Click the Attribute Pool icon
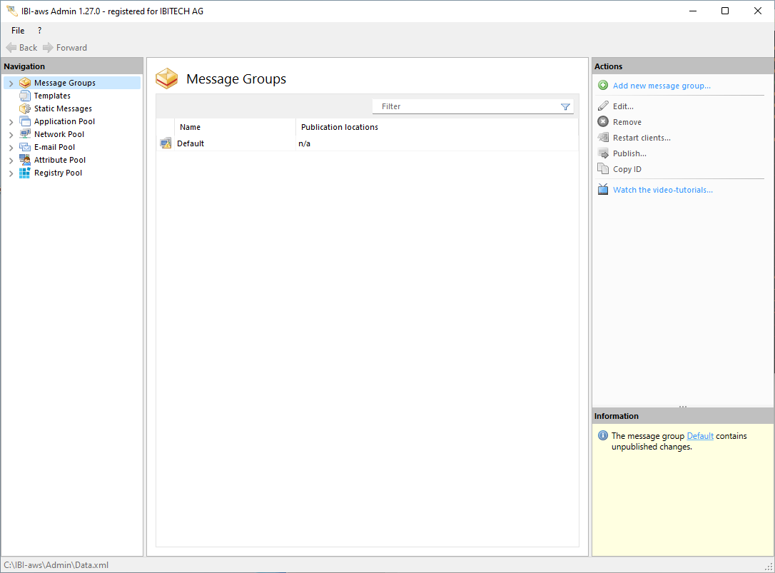The width and height of the screenshot is (775, 573). 25,160
